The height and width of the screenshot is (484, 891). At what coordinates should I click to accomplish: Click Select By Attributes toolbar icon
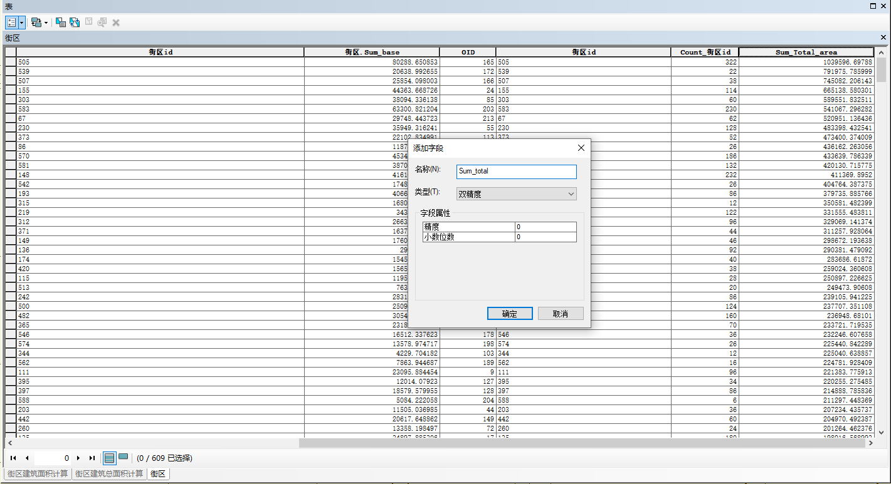tap(61, 23)
